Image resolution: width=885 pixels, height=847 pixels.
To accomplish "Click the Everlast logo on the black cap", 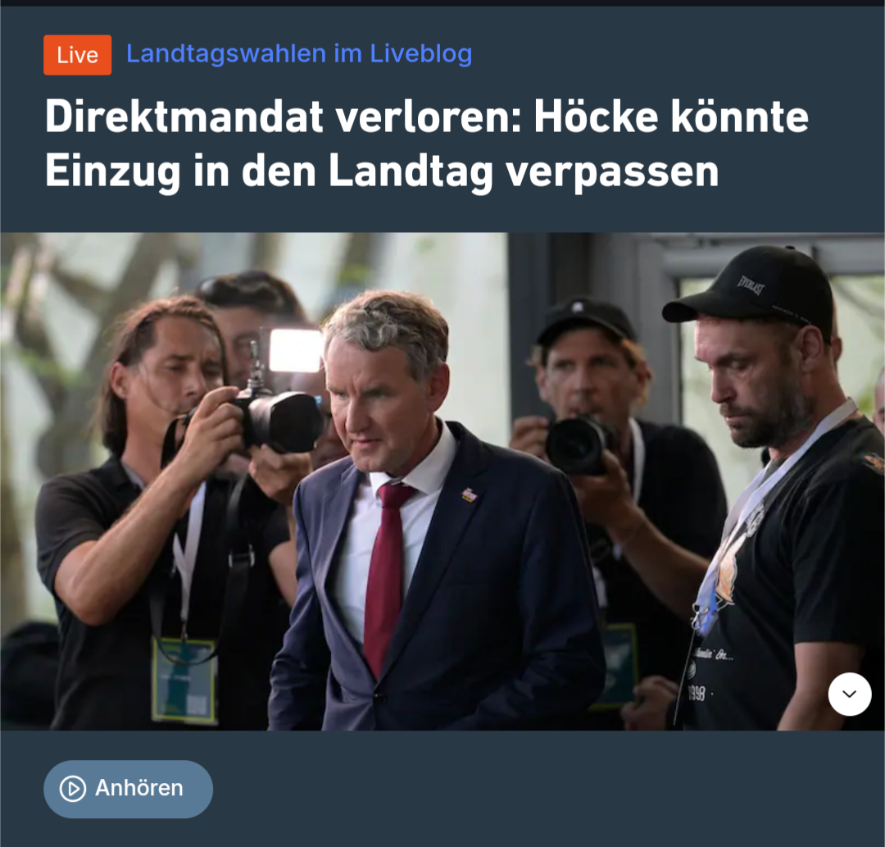I will tap(751, 285).
